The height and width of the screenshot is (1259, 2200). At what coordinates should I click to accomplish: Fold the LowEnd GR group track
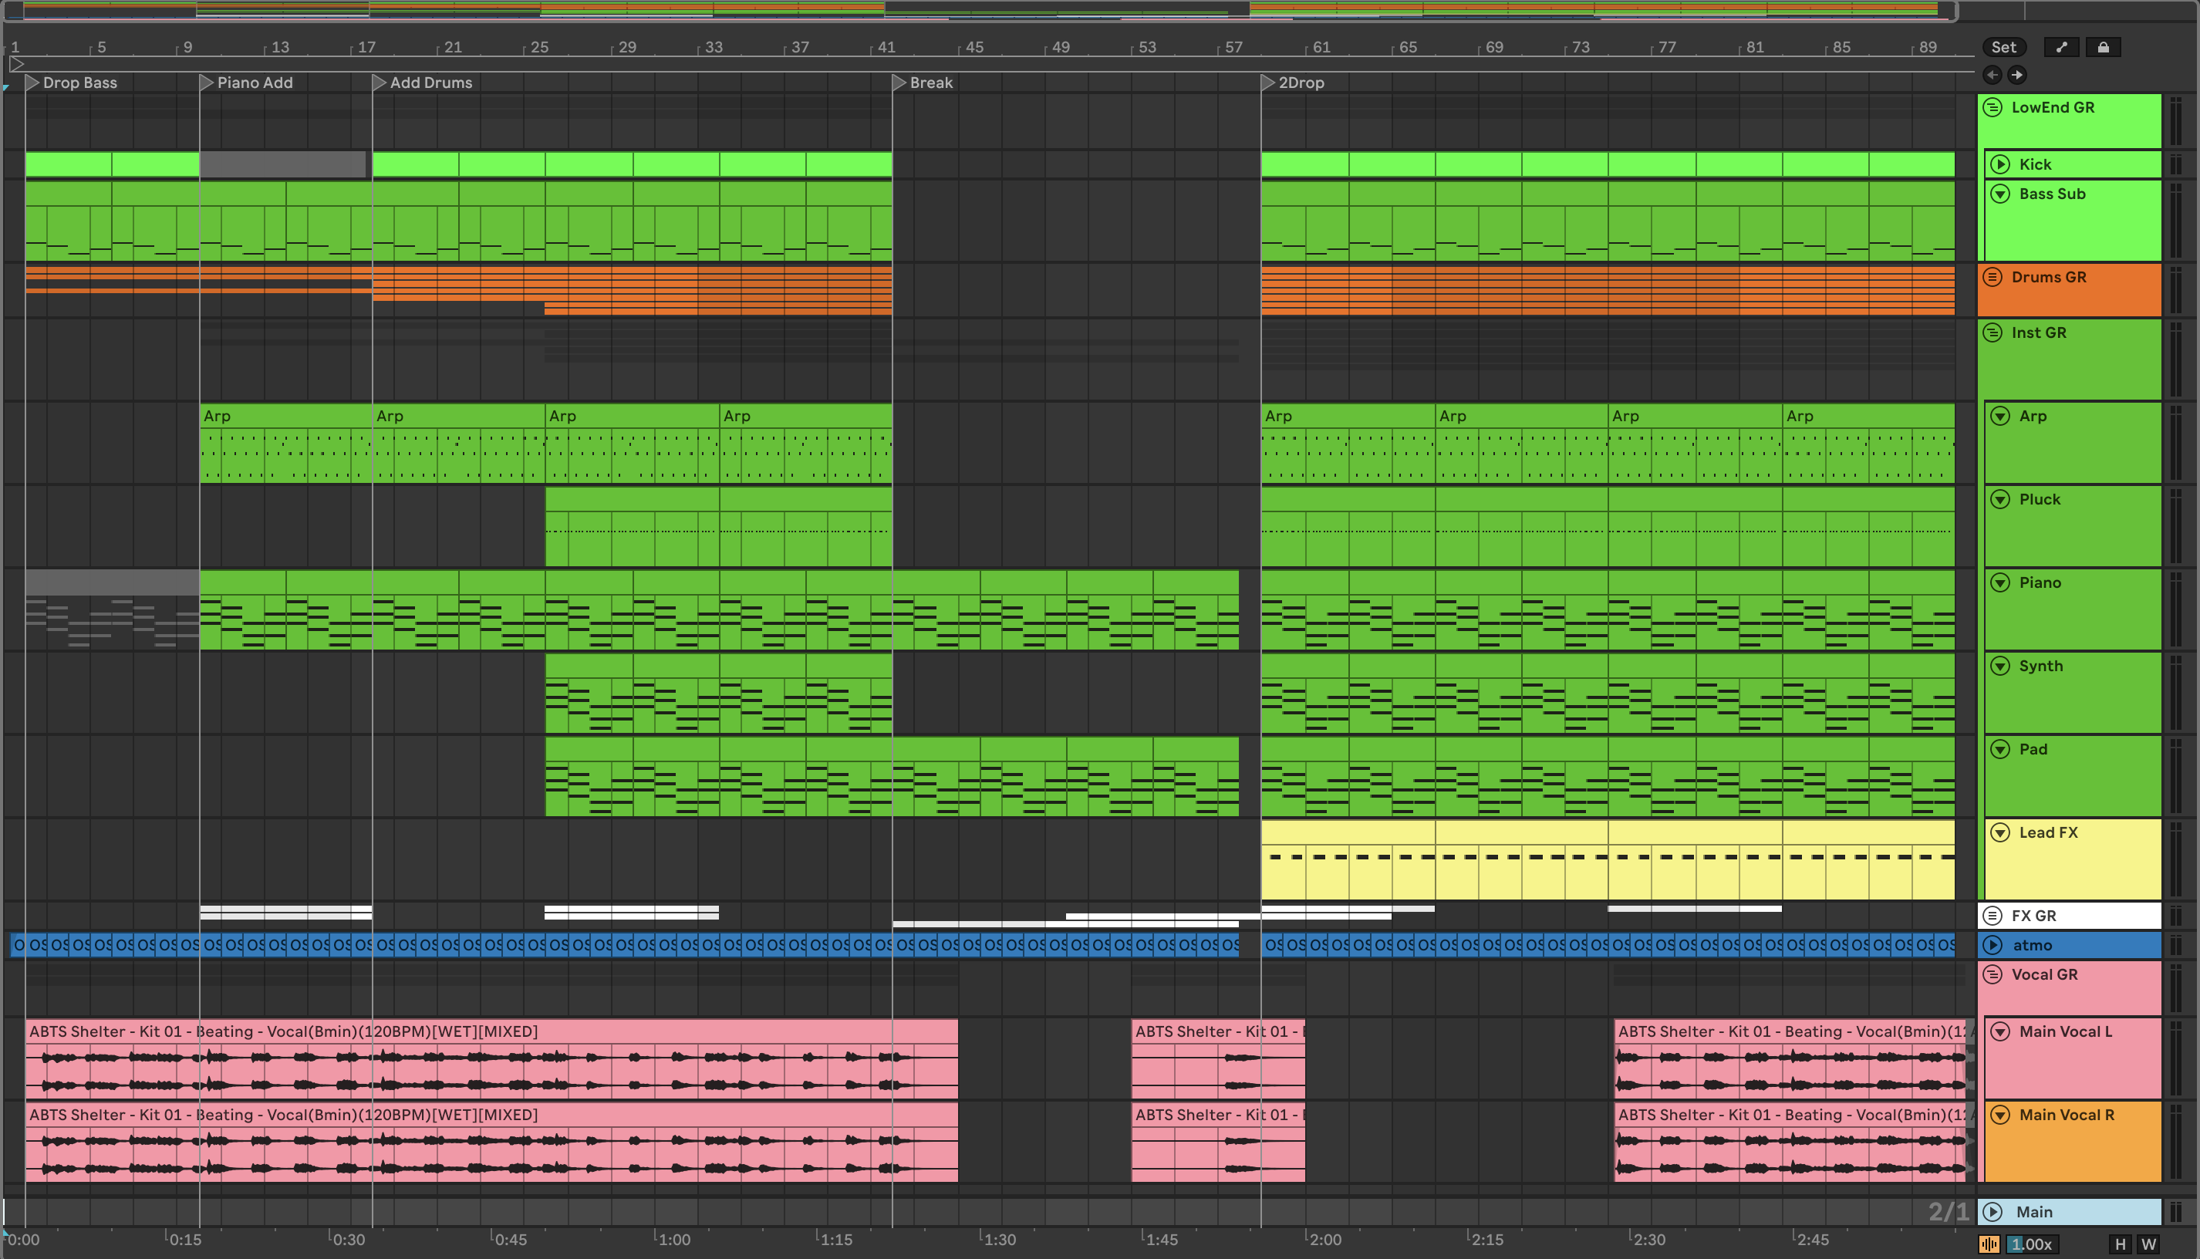point(1992,107)
